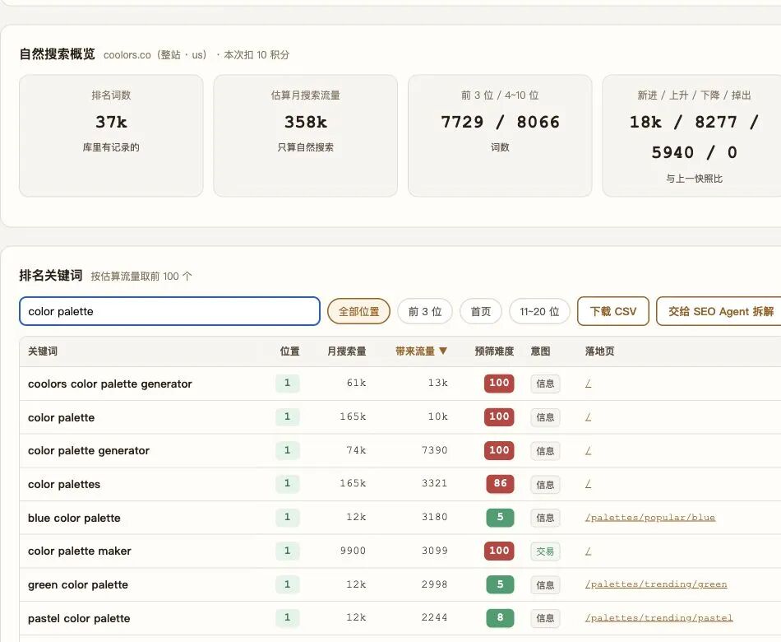
Task: Sort by 月搜索量 column header
Action: pyautogui.click(x=347, y=351)
